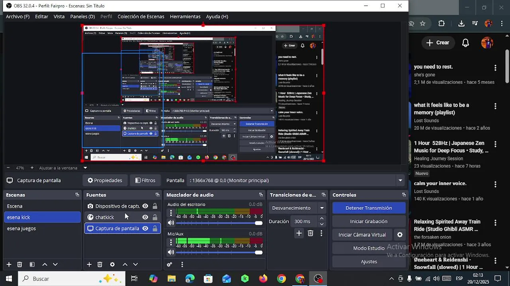Screen dimensions: 510x286
Task: Mute Audio del escritorio speaker
Action: [171, 223]
